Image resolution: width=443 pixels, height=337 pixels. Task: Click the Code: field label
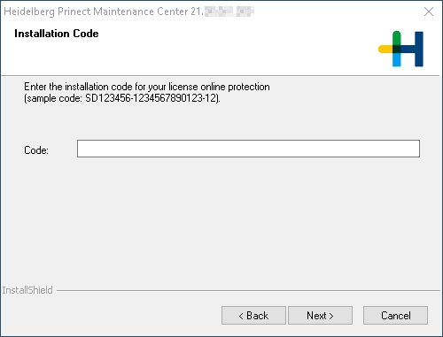click(36, 150)
